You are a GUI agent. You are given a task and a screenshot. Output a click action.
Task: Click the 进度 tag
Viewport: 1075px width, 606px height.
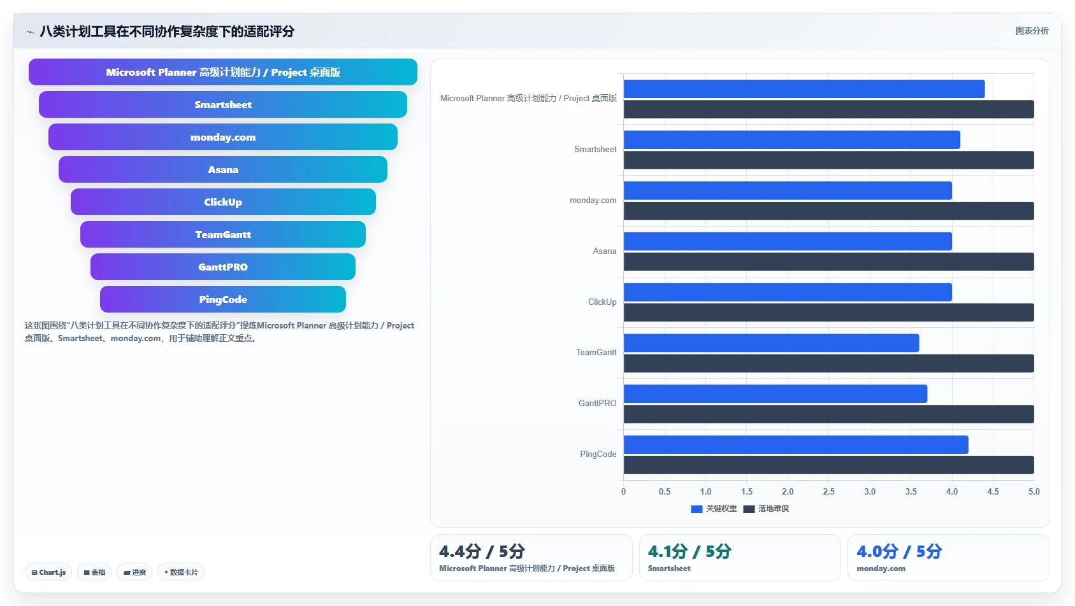[x=134, y=572]
